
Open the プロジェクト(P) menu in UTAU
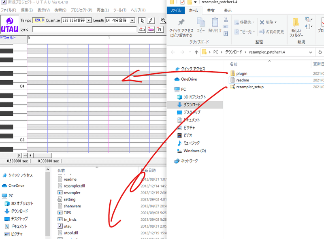[81, 10]
